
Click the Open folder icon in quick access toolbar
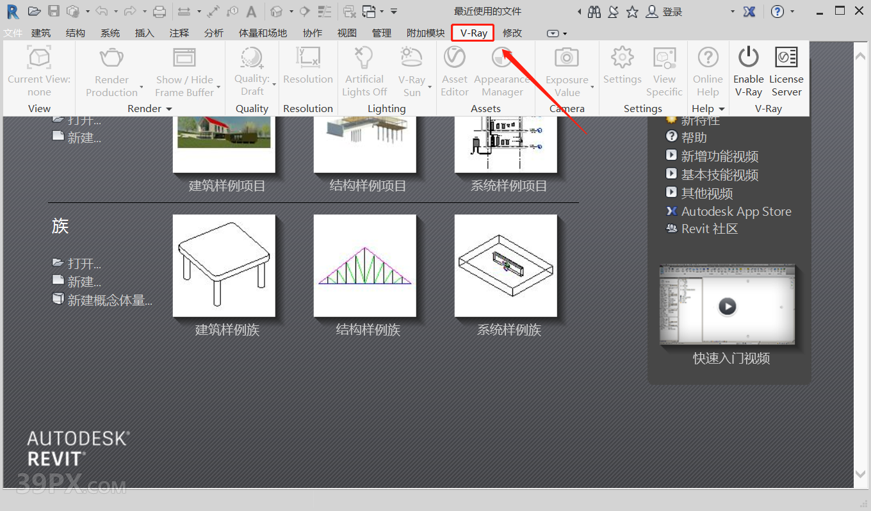point(35,11)
